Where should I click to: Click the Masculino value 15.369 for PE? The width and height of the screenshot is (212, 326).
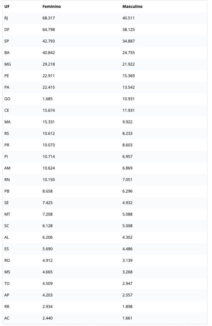point(129,76)
